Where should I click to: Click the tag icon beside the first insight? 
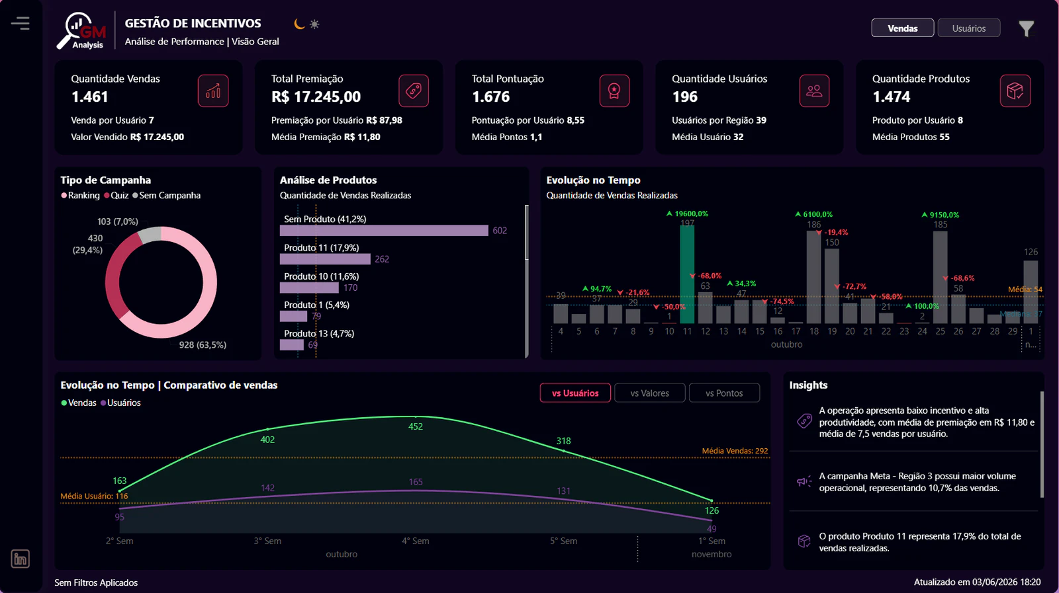pyautogui.click(x=804, y=421)
